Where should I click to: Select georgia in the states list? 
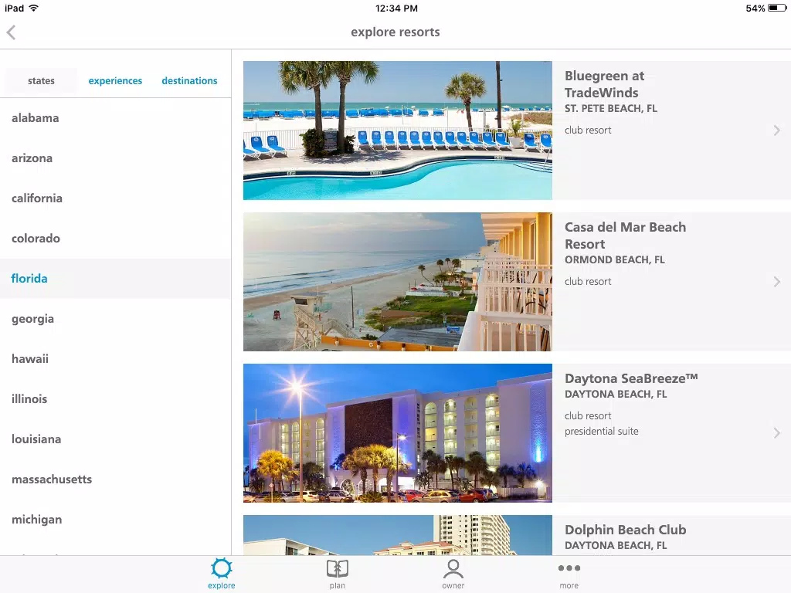coord(116,319)
